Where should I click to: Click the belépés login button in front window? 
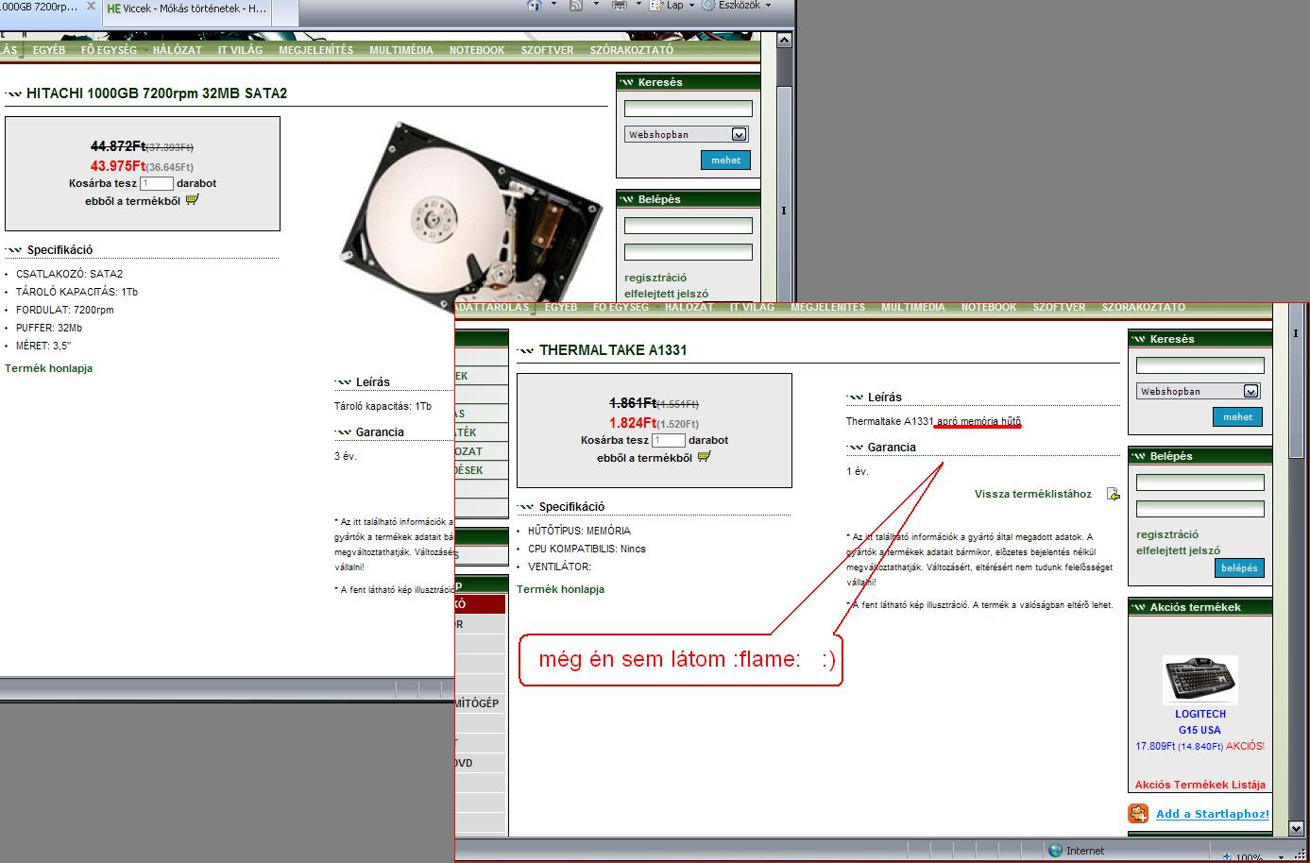[x=1239, y=568]
